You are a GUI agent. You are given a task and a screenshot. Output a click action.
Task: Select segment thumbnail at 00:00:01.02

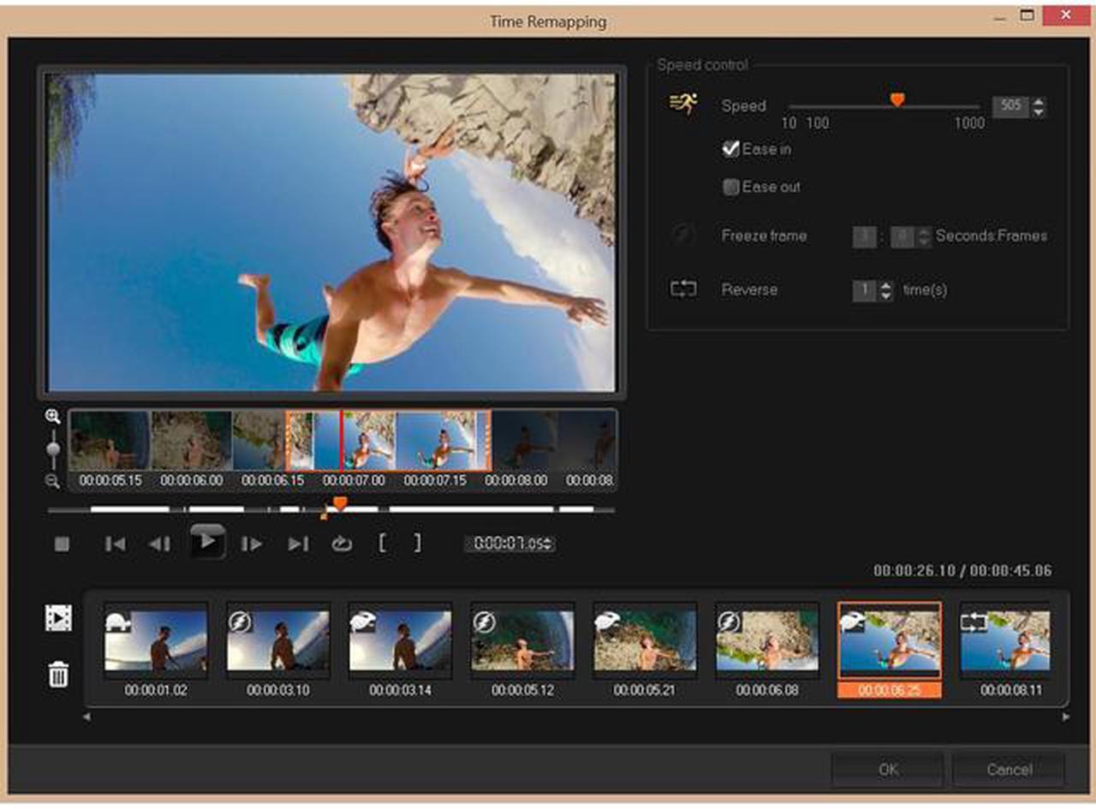[x=156, y=640]
